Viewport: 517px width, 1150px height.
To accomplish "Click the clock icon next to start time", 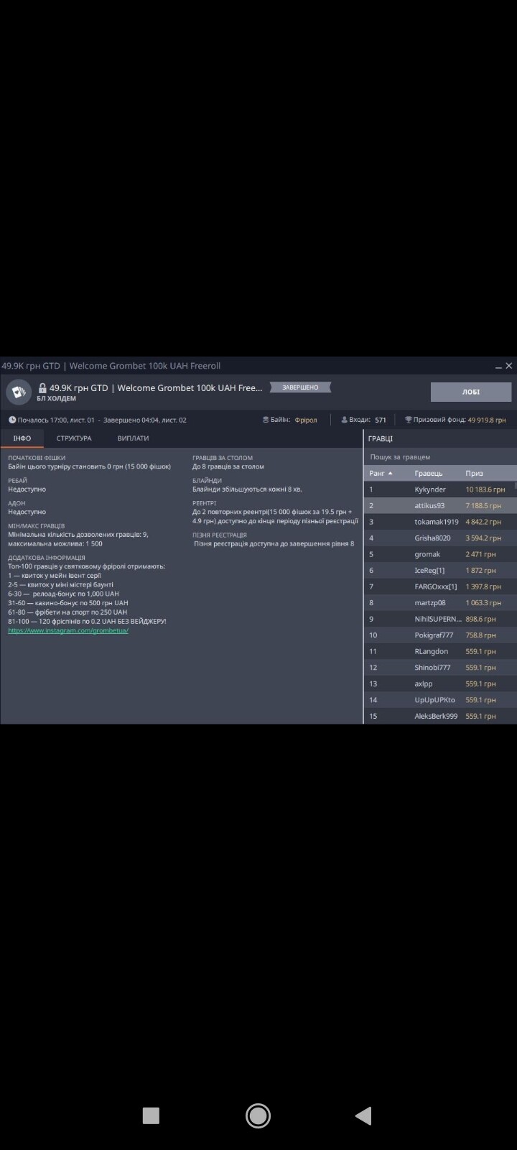I will click(12, 420).
